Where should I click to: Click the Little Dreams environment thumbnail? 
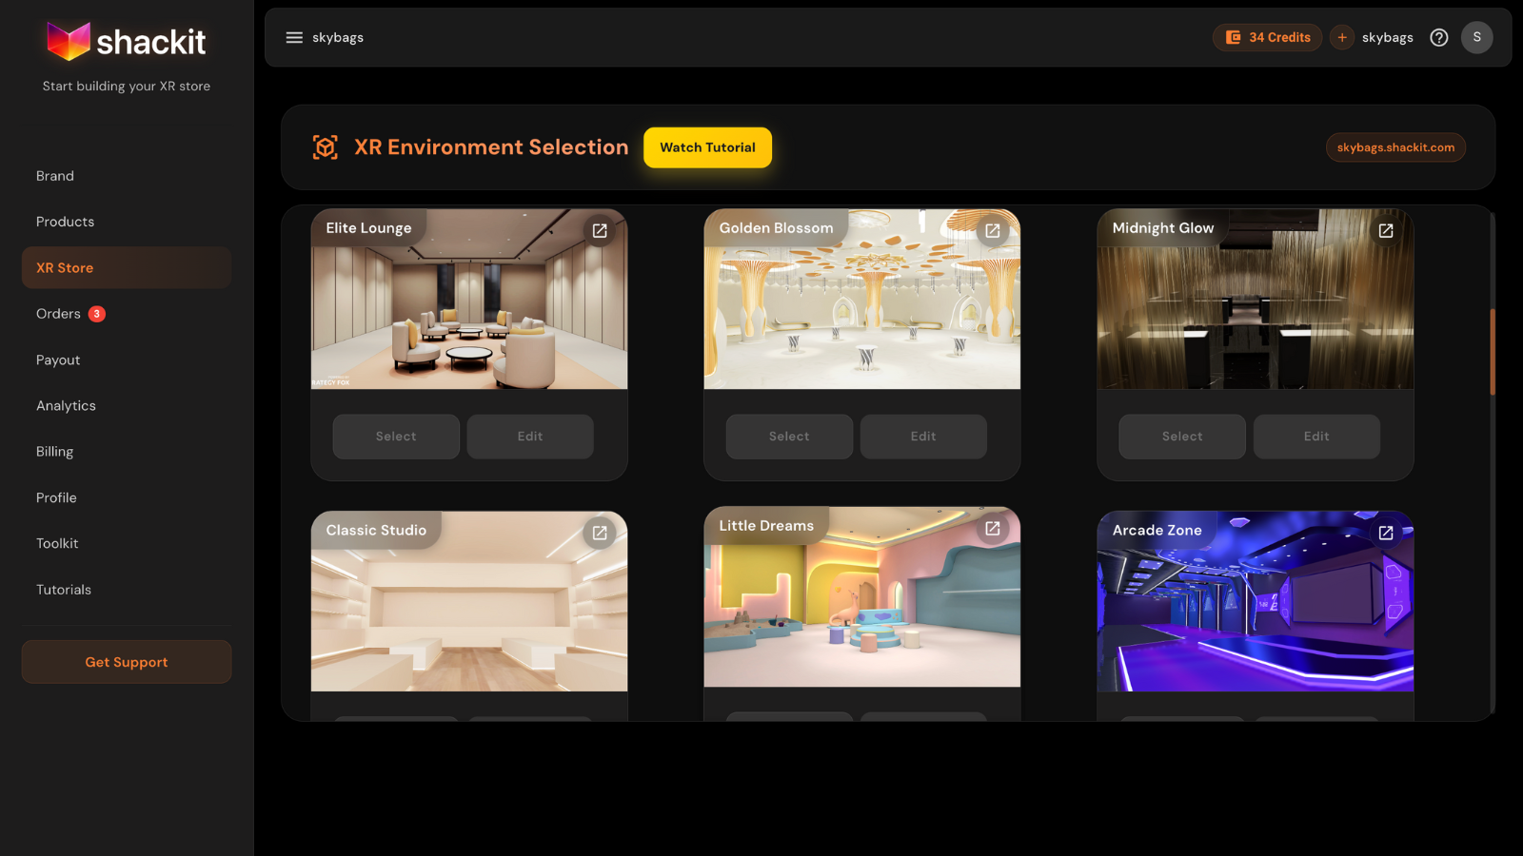[860, 597]
